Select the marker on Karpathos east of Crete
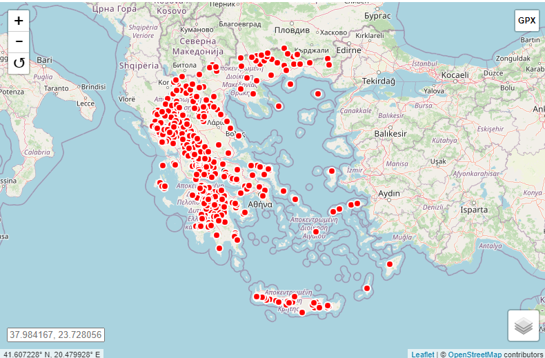Viewport: 545px width, 358px height. [x=367, y=288]
